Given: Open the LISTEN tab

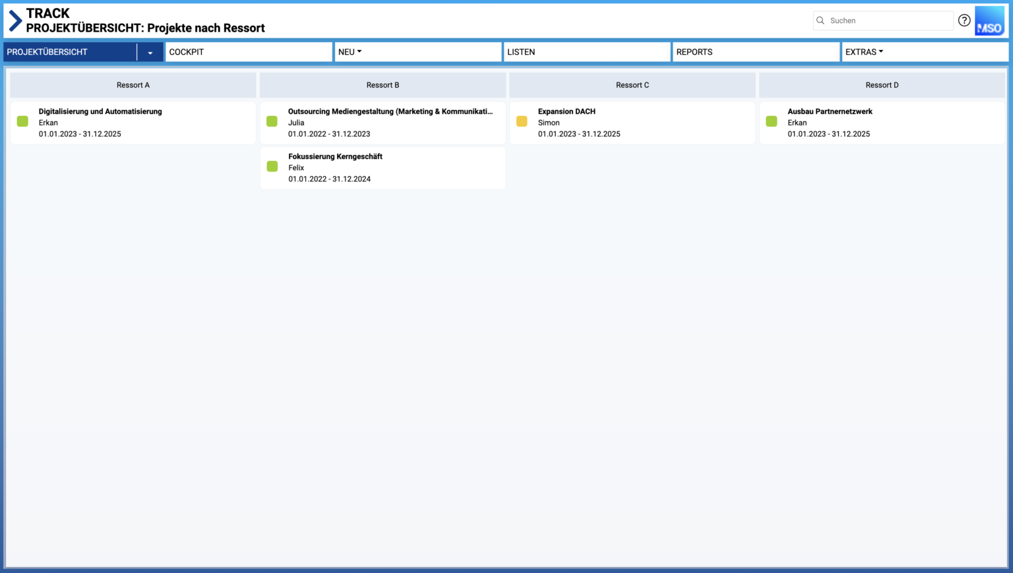Looking at the screenshot, I should (x=586, y=52).
